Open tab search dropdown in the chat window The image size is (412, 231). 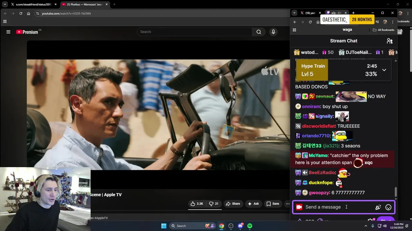[294, 13]
